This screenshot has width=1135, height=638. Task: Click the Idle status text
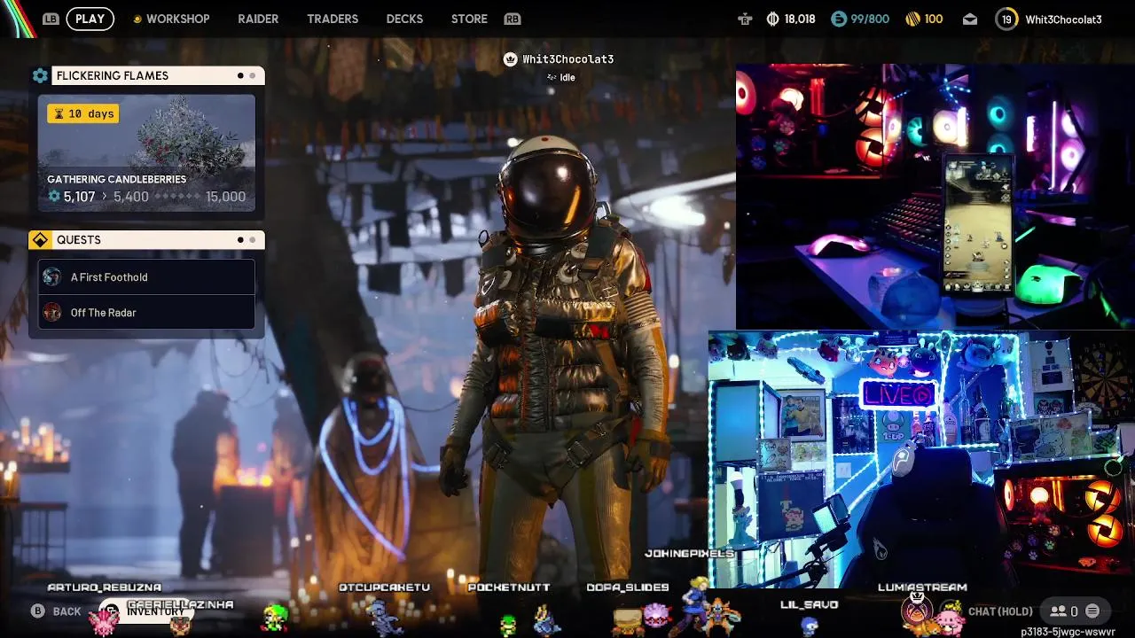567,77
